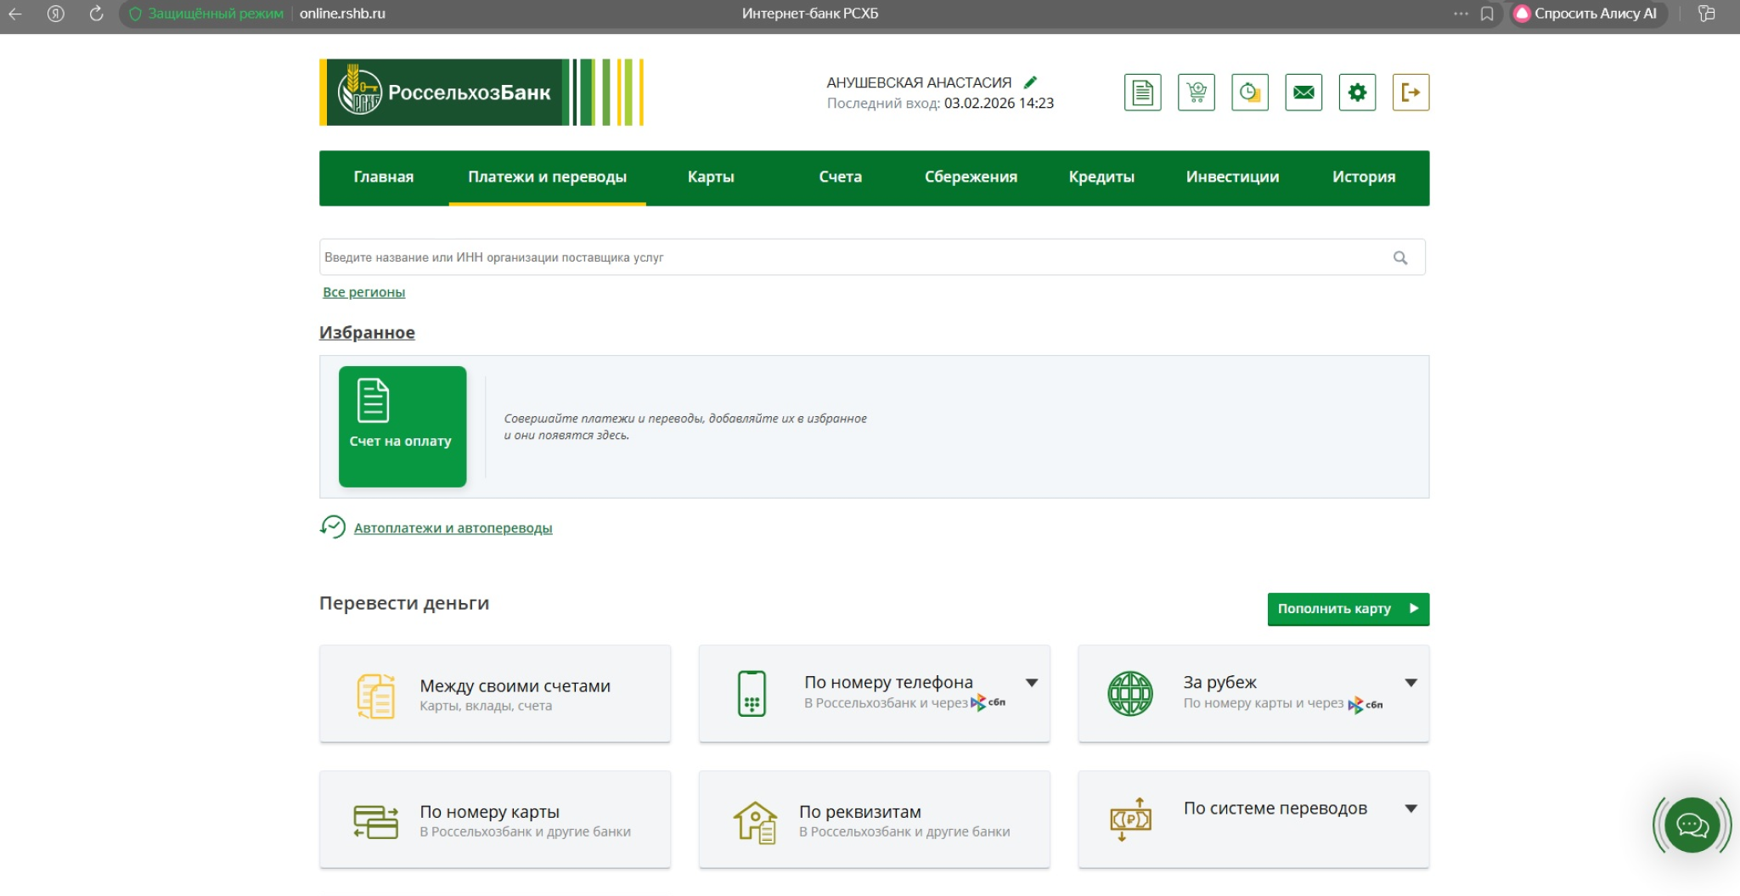
Task: Expand the "За рубеж" dropdown arrow
Action: (1411, 683)
